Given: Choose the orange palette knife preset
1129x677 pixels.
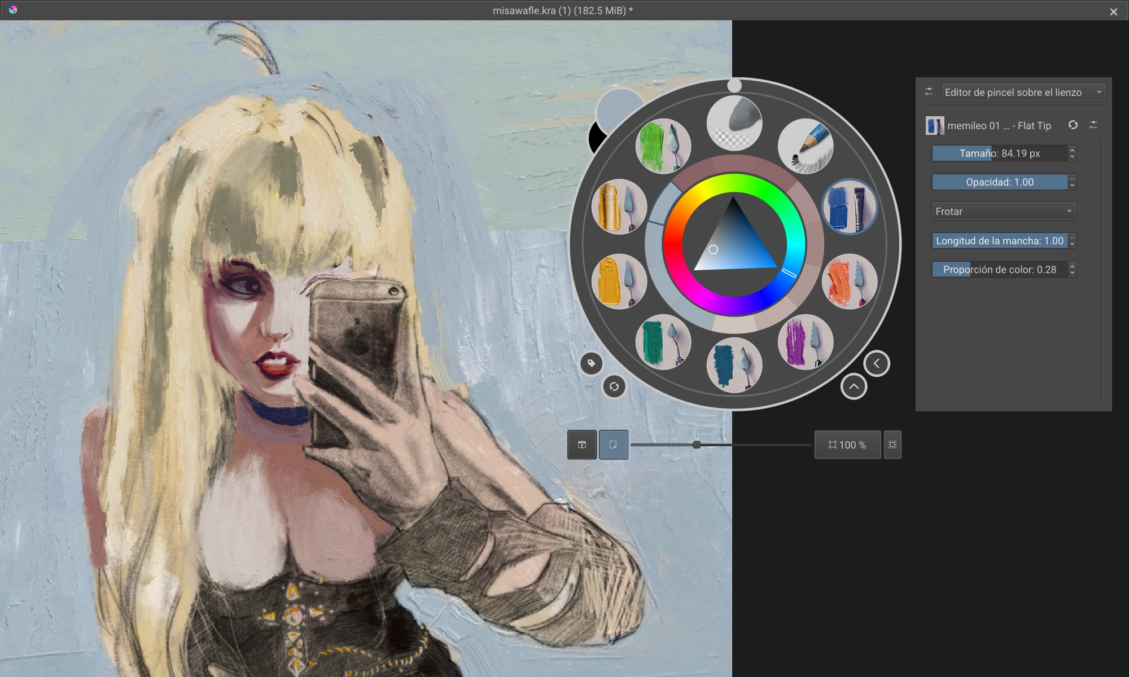Looking at the screenshot, I should (x=849, y=281).
